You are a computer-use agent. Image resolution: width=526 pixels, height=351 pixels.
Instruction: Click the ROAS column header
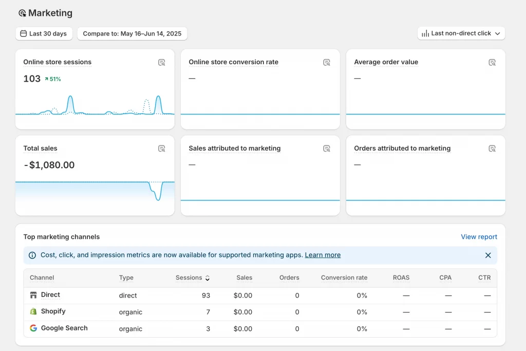click(401, 278)
